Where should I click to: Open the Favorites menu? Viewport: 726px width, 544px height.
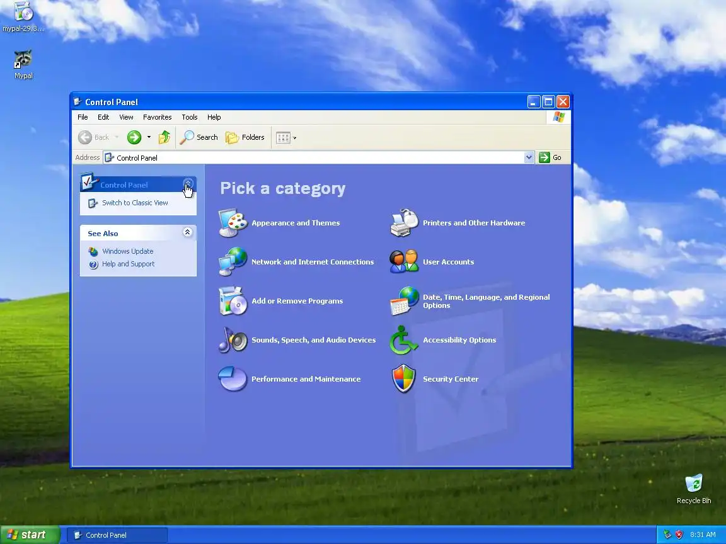[x=157, y=117]
